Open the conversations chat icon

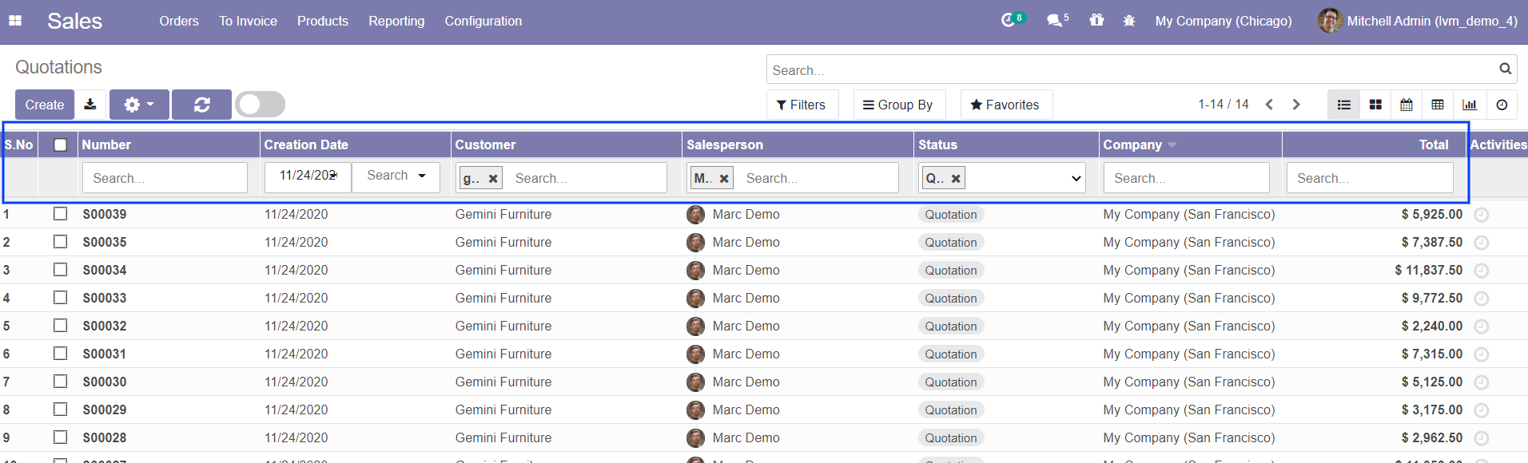click(1055, 21)
